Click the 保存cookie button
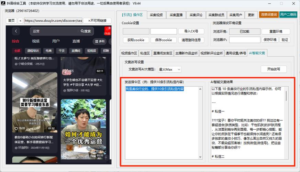The image size is (300, 172). (163, 40)
